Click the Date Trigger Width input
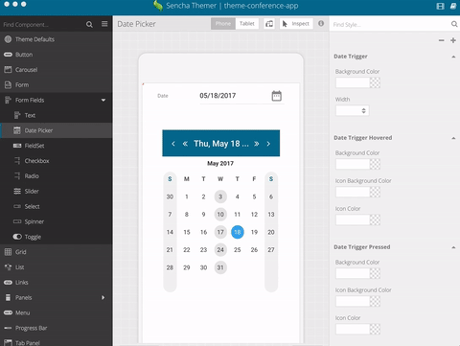The width and height of the screenshot is (460, 346). pyautogui.click(x=349, y=110)
